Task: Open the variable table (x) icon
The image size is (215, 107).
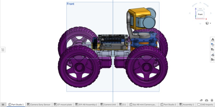Action: point(213,60)
